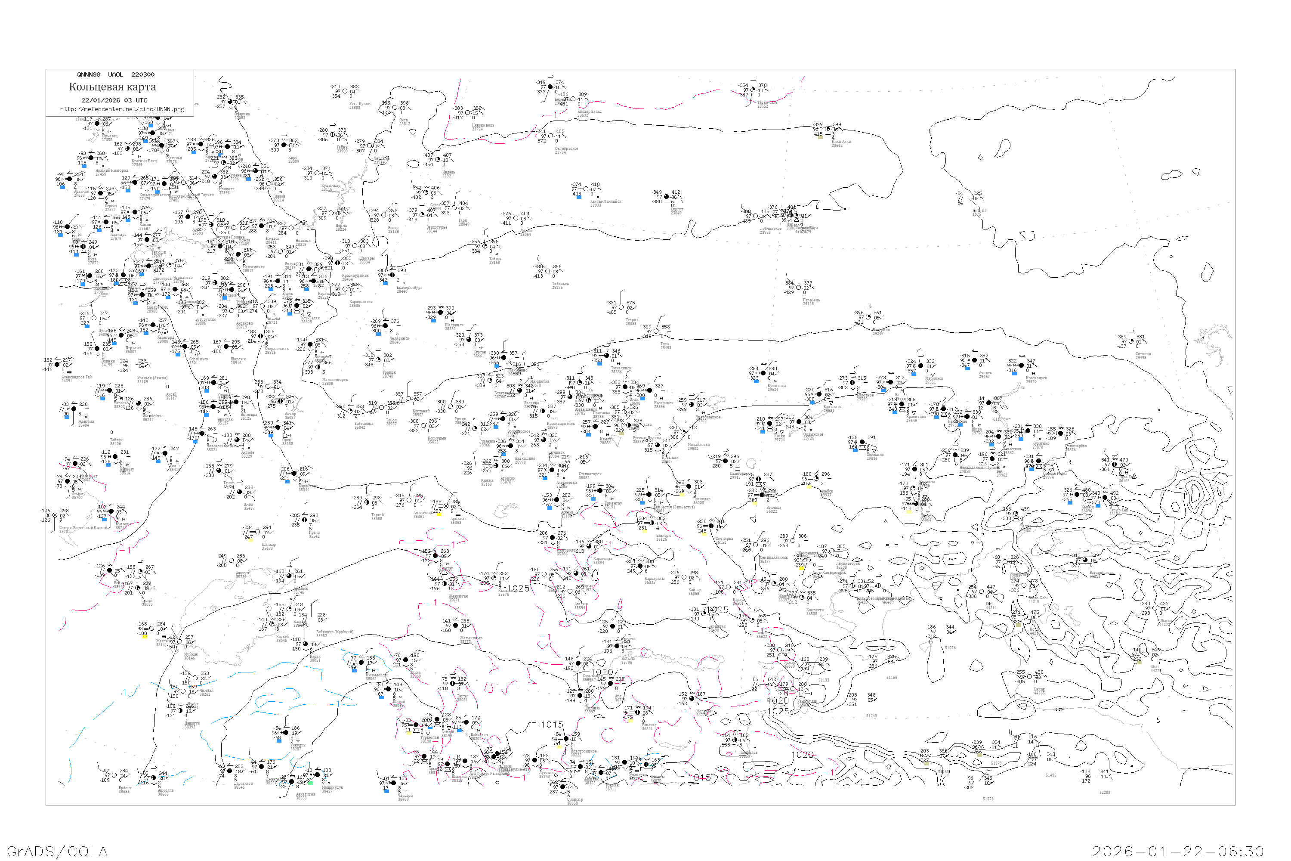Click the 1015 isobar label above Новотроицкое
Screen dimensions: 1291x861
click(552, 725)
